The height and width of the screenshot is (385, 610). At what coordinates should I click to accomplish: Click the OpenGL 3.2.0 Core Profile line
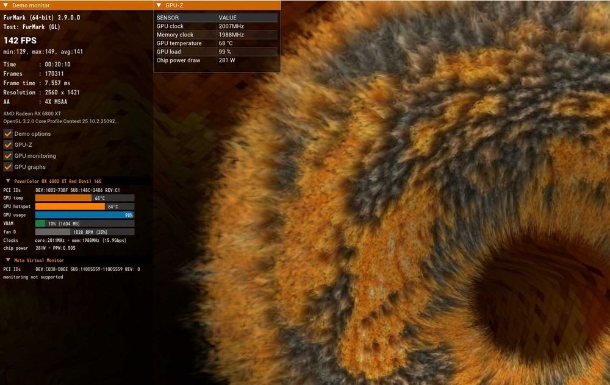click(61, 121)
